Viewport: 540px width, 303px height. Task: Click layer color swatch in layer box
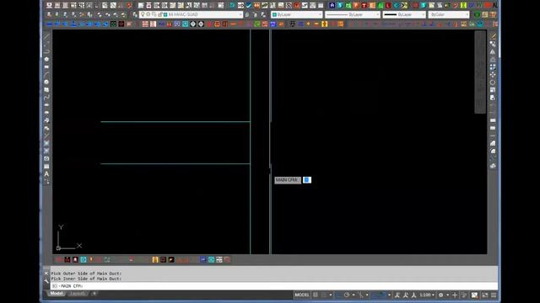point(165,14)
